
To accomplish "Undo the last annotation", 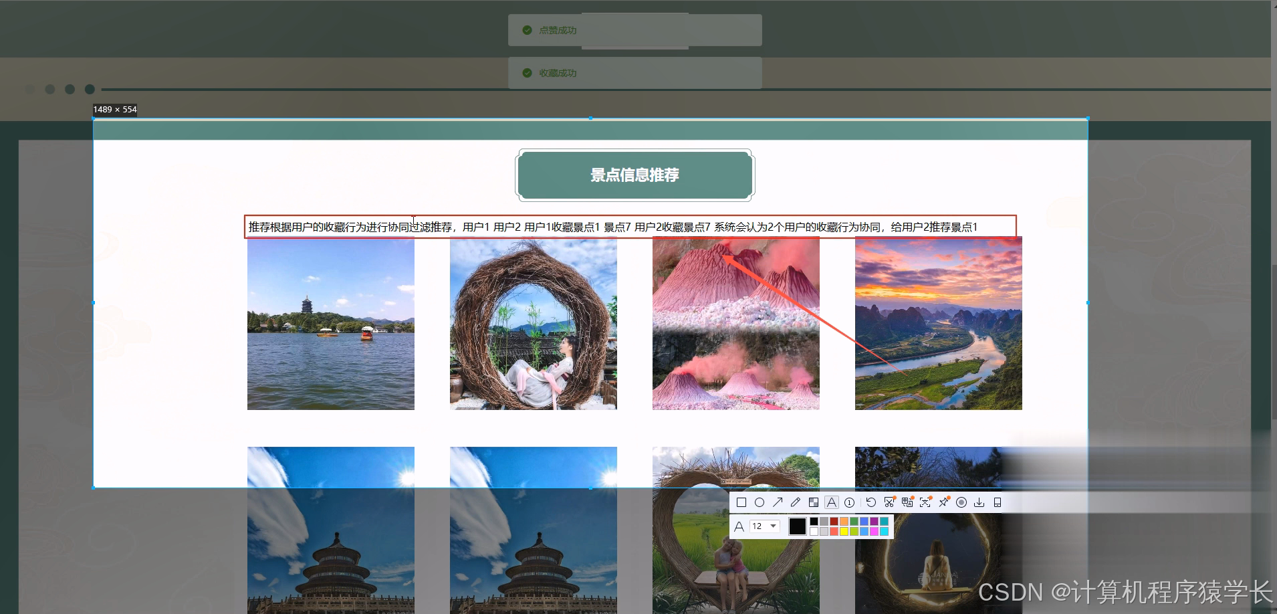I will coord(871,502).
